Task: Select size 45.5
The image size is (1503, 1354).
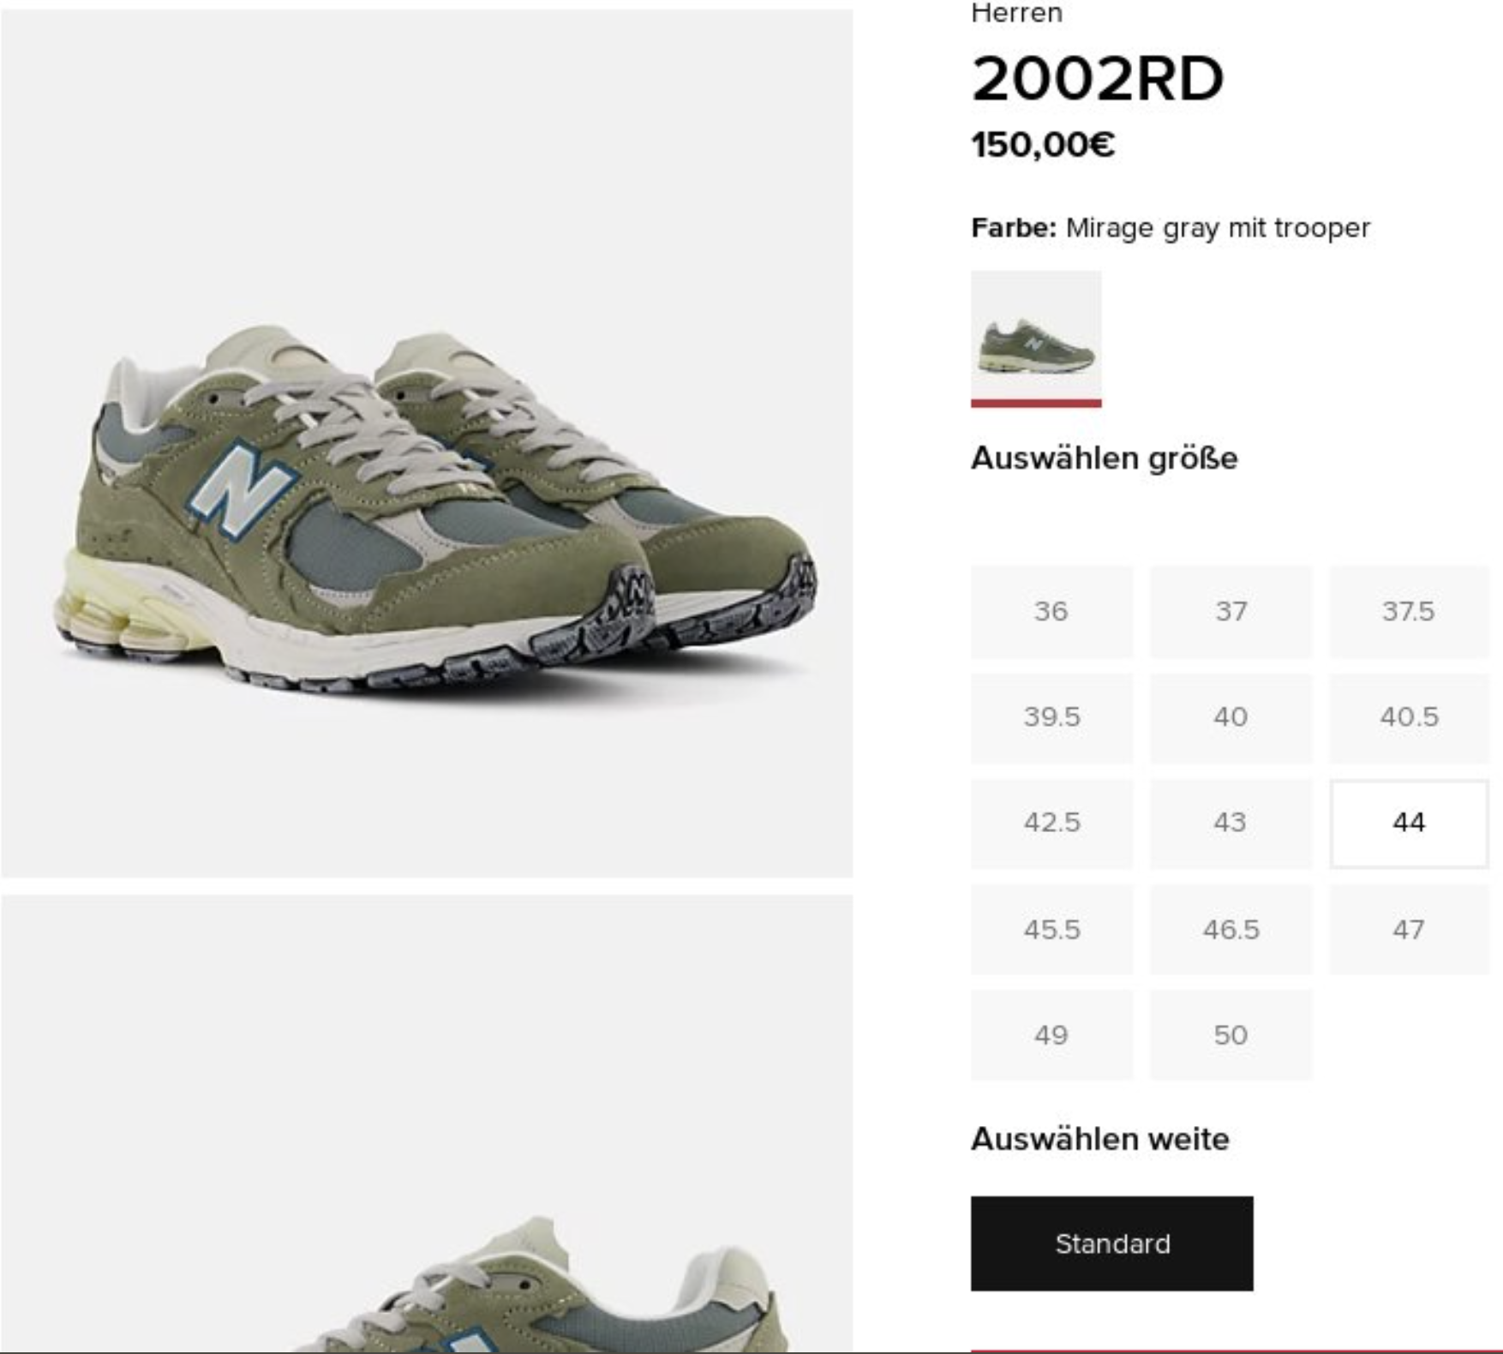Action: [x=1051, y=930]
